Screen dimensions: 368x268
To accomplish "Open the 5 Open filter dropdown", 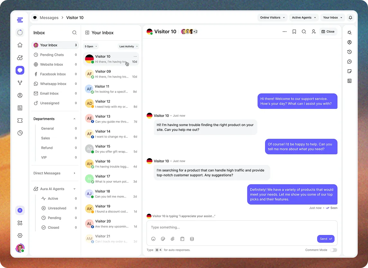I will tap(91, 46).
